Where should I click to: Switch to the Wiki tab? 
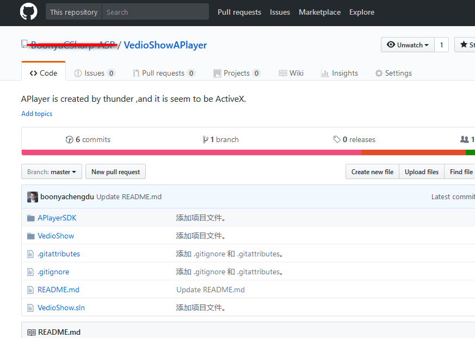[291, 73]
